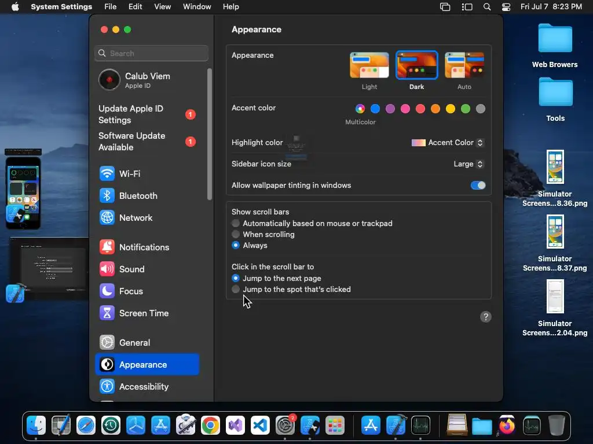Choose the Dark appearance thumbnail
Viewport: 593px width, 444px height.
click(417, 65)
